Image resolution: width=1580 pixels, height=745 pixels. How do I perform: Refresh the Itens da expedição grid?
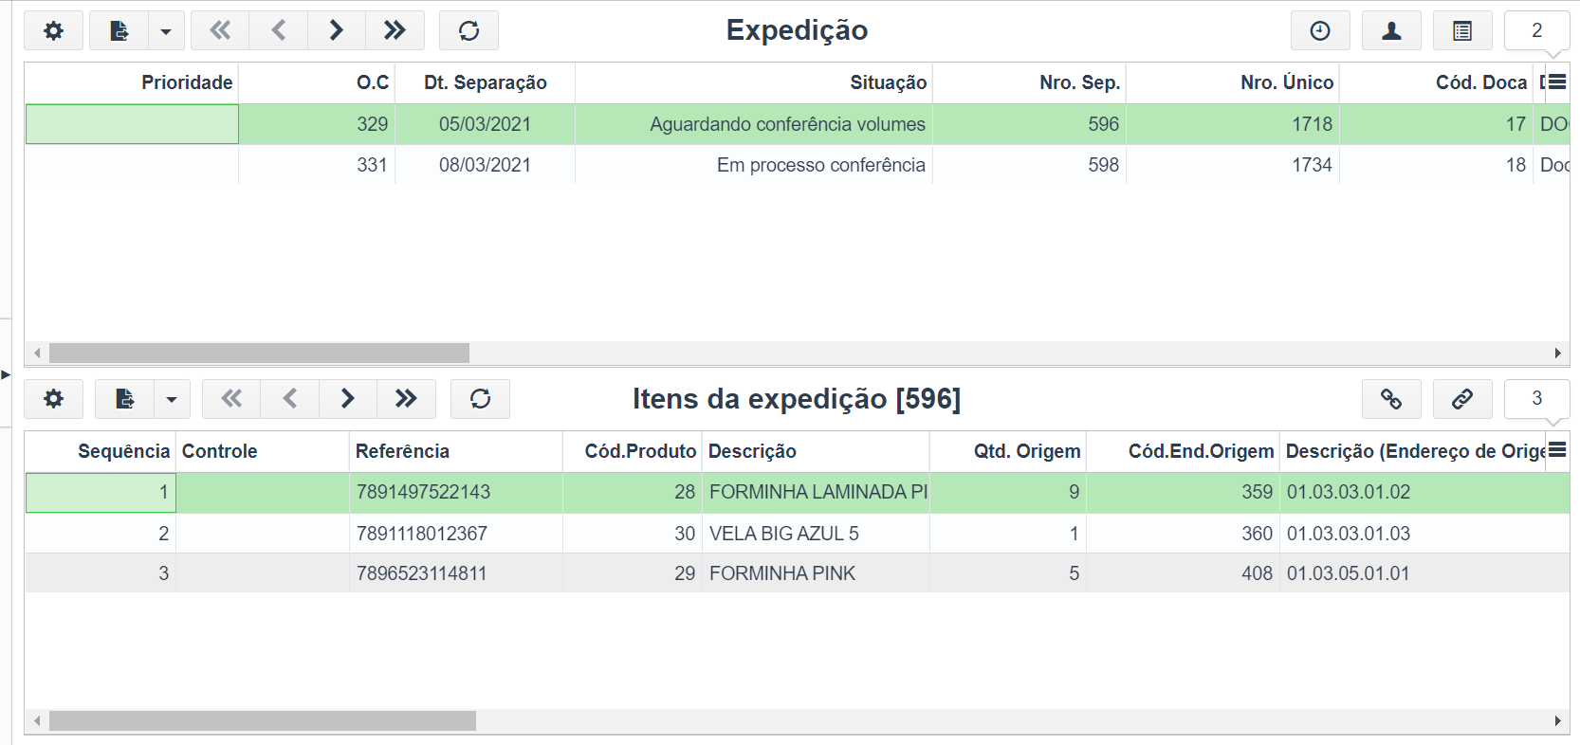[x=480, y=399]
